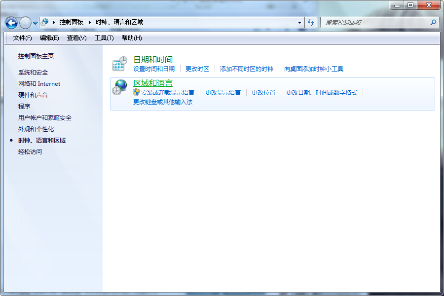Open the address bar history dropdown arrow
Viewport: 444px width, 296px height.
[x=299, y=22]
